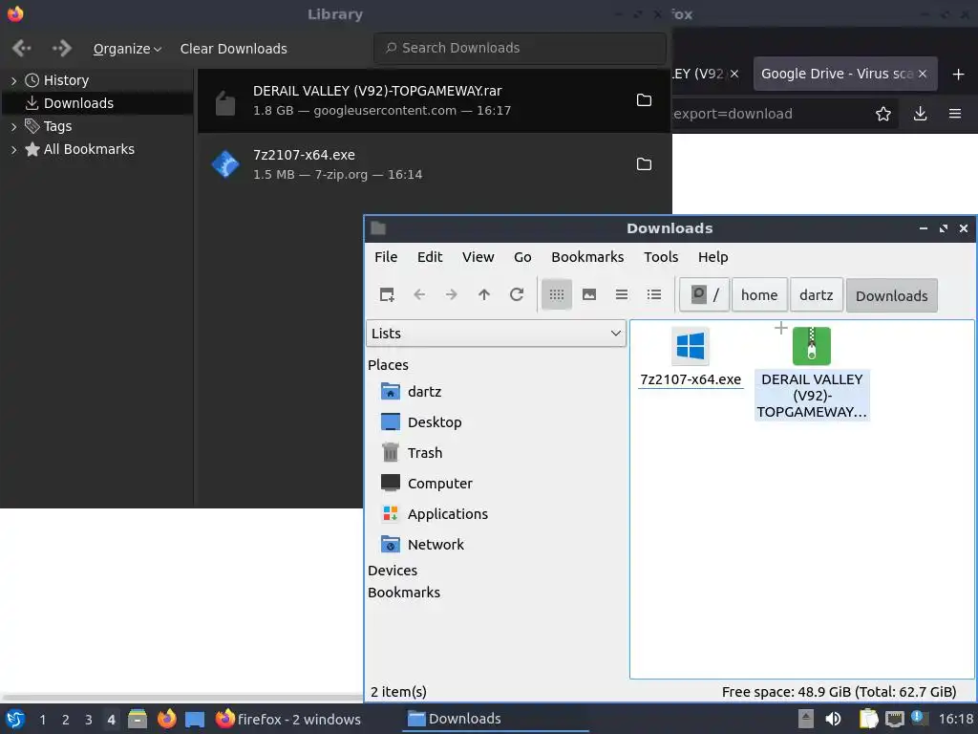Screen dimensions: 978x734
Task: Open the Firefox downloads panel icon
Action: coord(920,114)
